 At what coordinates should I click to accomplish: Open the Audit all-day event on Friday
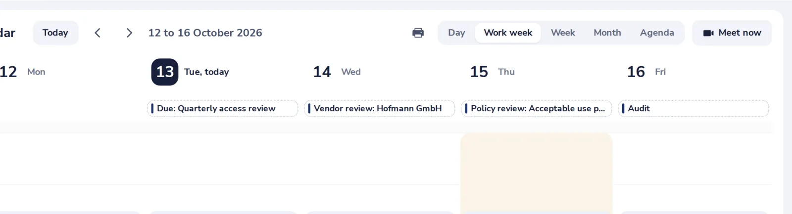tap(693, 108)
